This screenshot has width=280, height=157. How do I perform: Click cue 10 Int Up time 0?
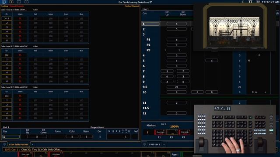point(176,92)
